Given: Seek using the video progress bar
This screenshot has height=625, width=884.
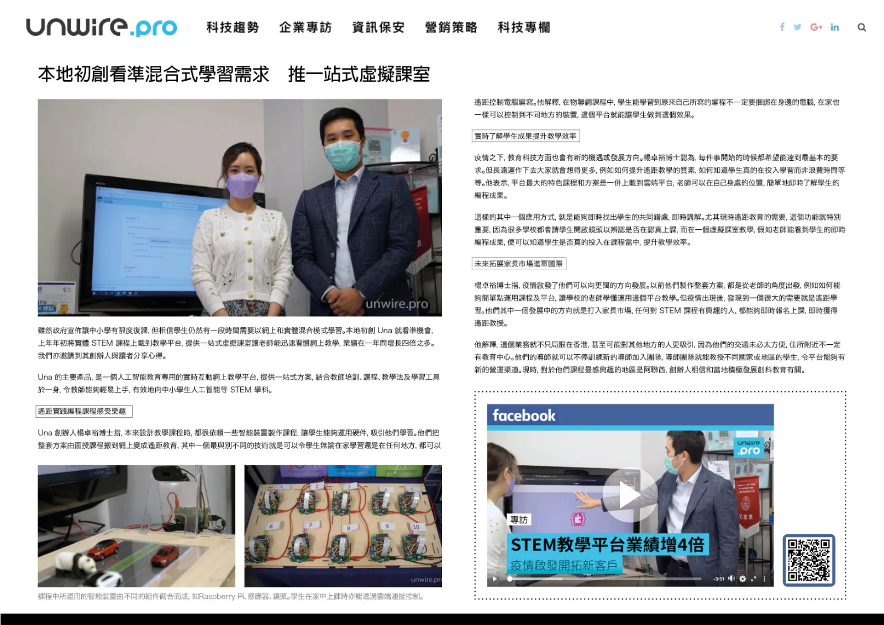Looking at the screenshot, I should tap(605, 579).
